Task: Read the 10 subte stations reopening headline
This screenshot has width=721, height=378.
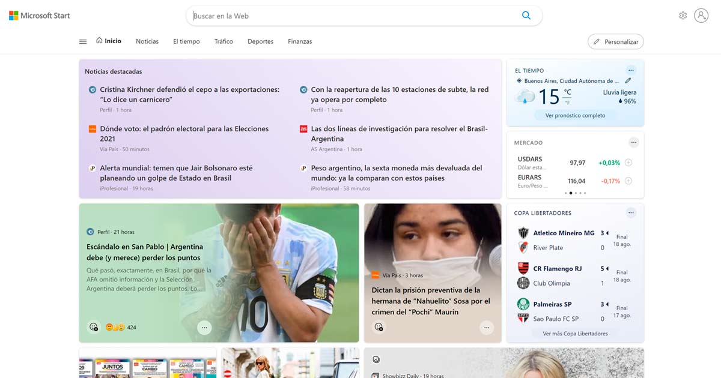Action: (400, 94)
